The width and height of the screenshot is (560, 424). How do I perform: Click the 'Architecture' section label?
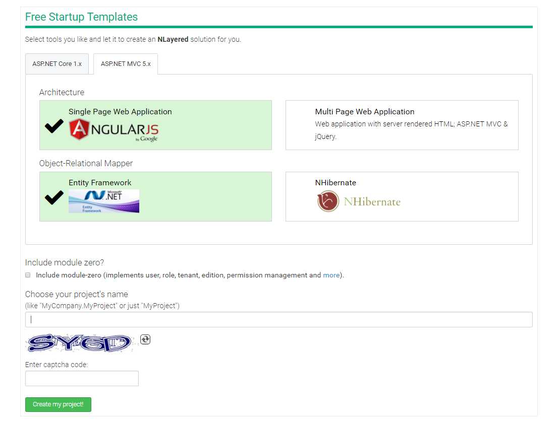point(62,92)
